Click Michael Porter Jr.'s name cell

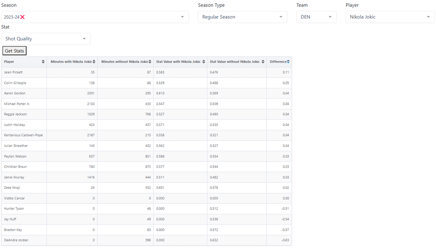pyautogui.click(x=17, y=104)
